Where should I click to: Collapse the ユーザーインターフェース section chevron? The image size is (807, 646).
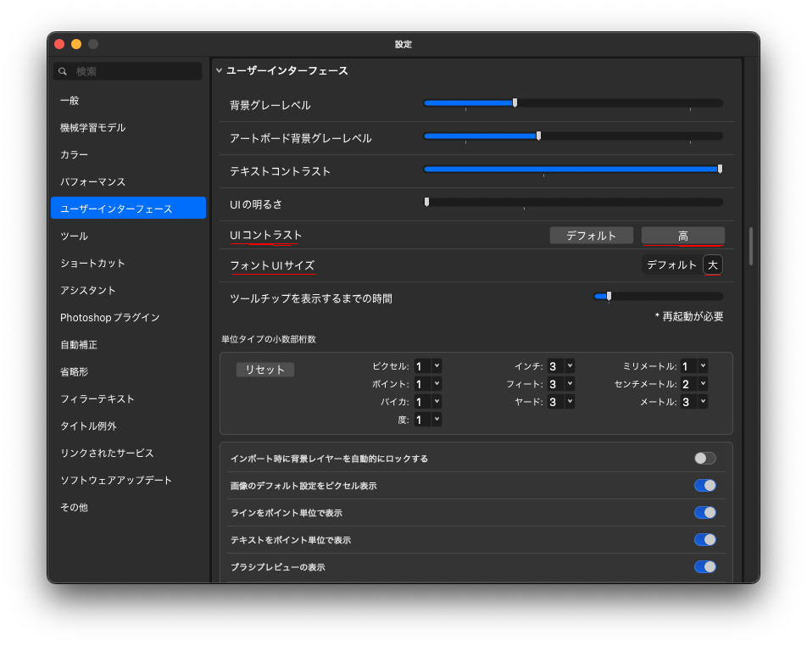point(220,71)
